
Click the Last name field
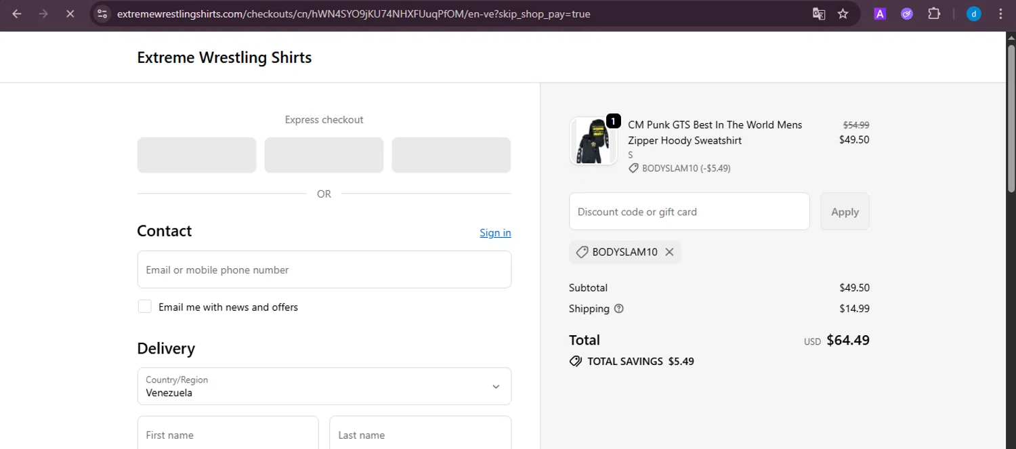420,433
